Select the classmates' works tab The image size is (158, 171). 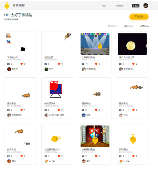[x=144, y=26]
